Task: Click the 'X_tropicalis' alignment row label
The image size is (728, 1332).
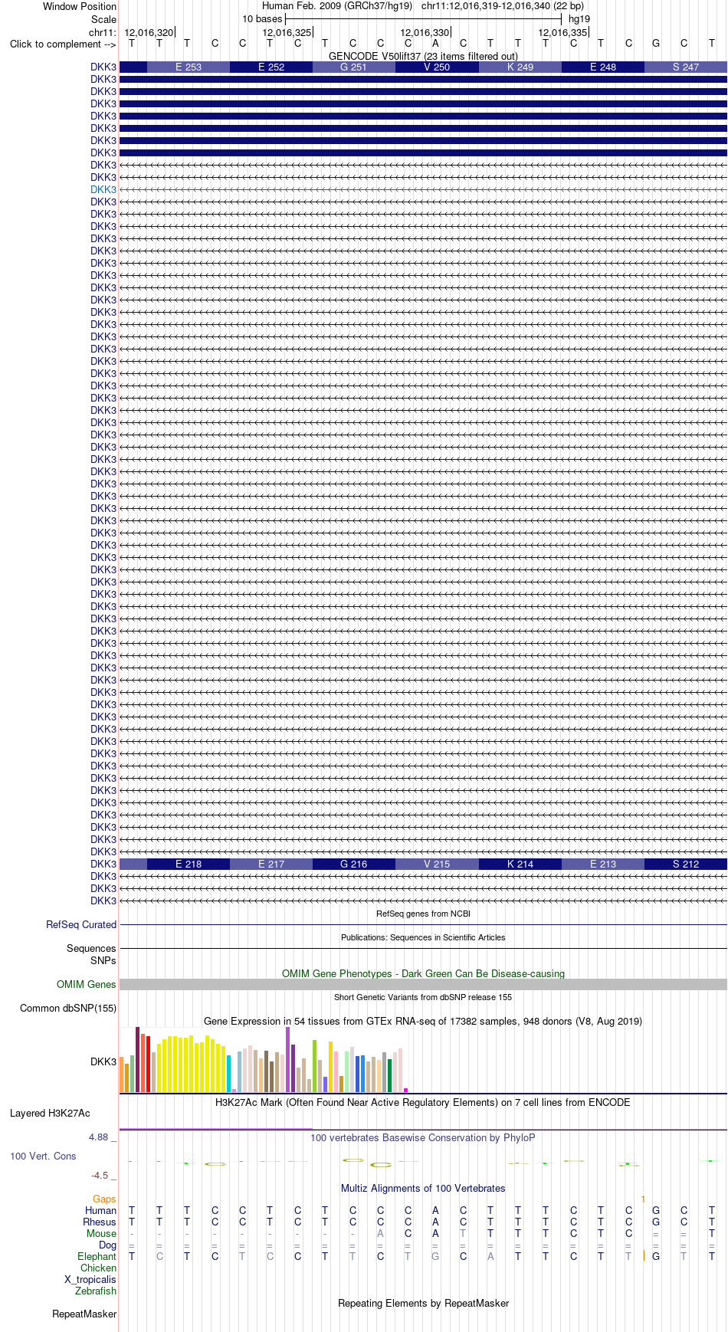Action: (90, 1279)
